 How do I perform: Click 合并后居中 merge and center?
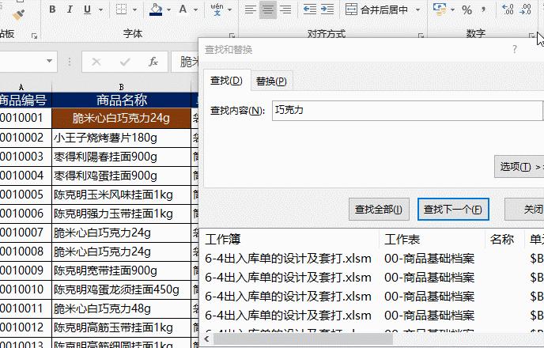point(377,9)
